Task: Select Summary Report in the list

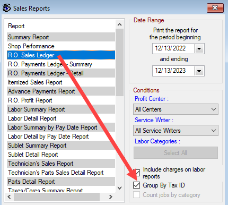Action: [61, 37]
